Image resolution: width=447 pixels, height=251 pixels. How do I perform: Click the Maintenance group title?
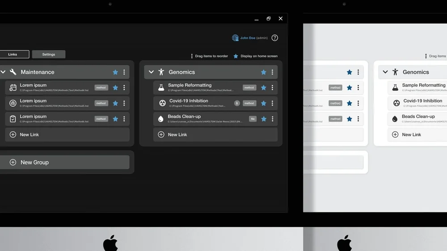[38, 72]
